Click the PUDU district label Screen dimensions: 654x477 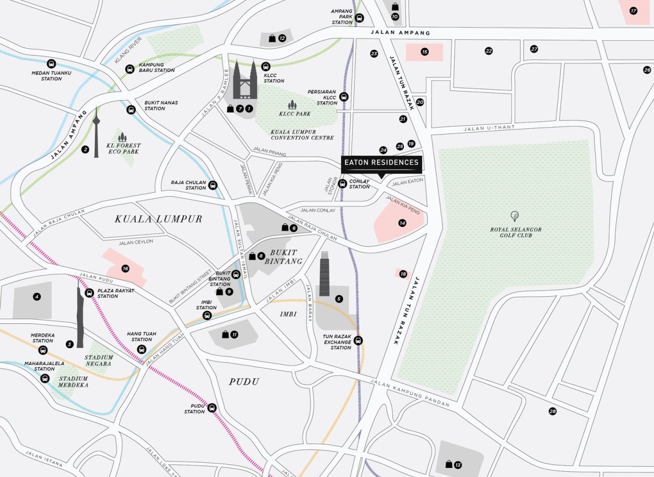pos(244,382)
